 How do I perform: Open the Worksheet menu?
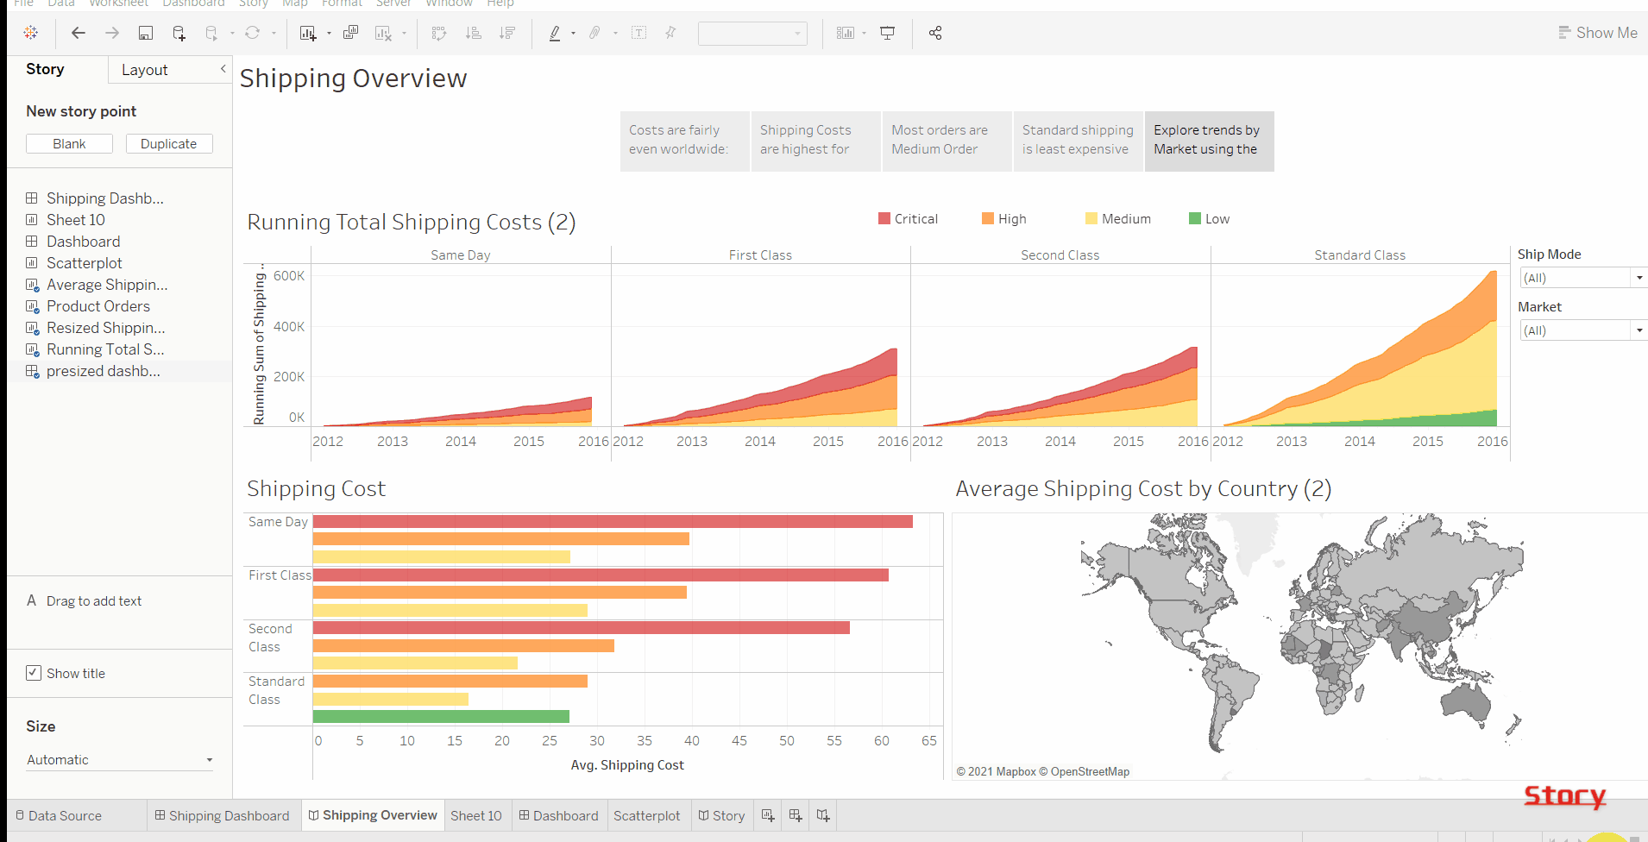118,3
